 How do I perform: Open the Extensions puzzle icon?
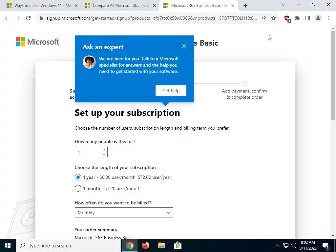coord(297,18)
